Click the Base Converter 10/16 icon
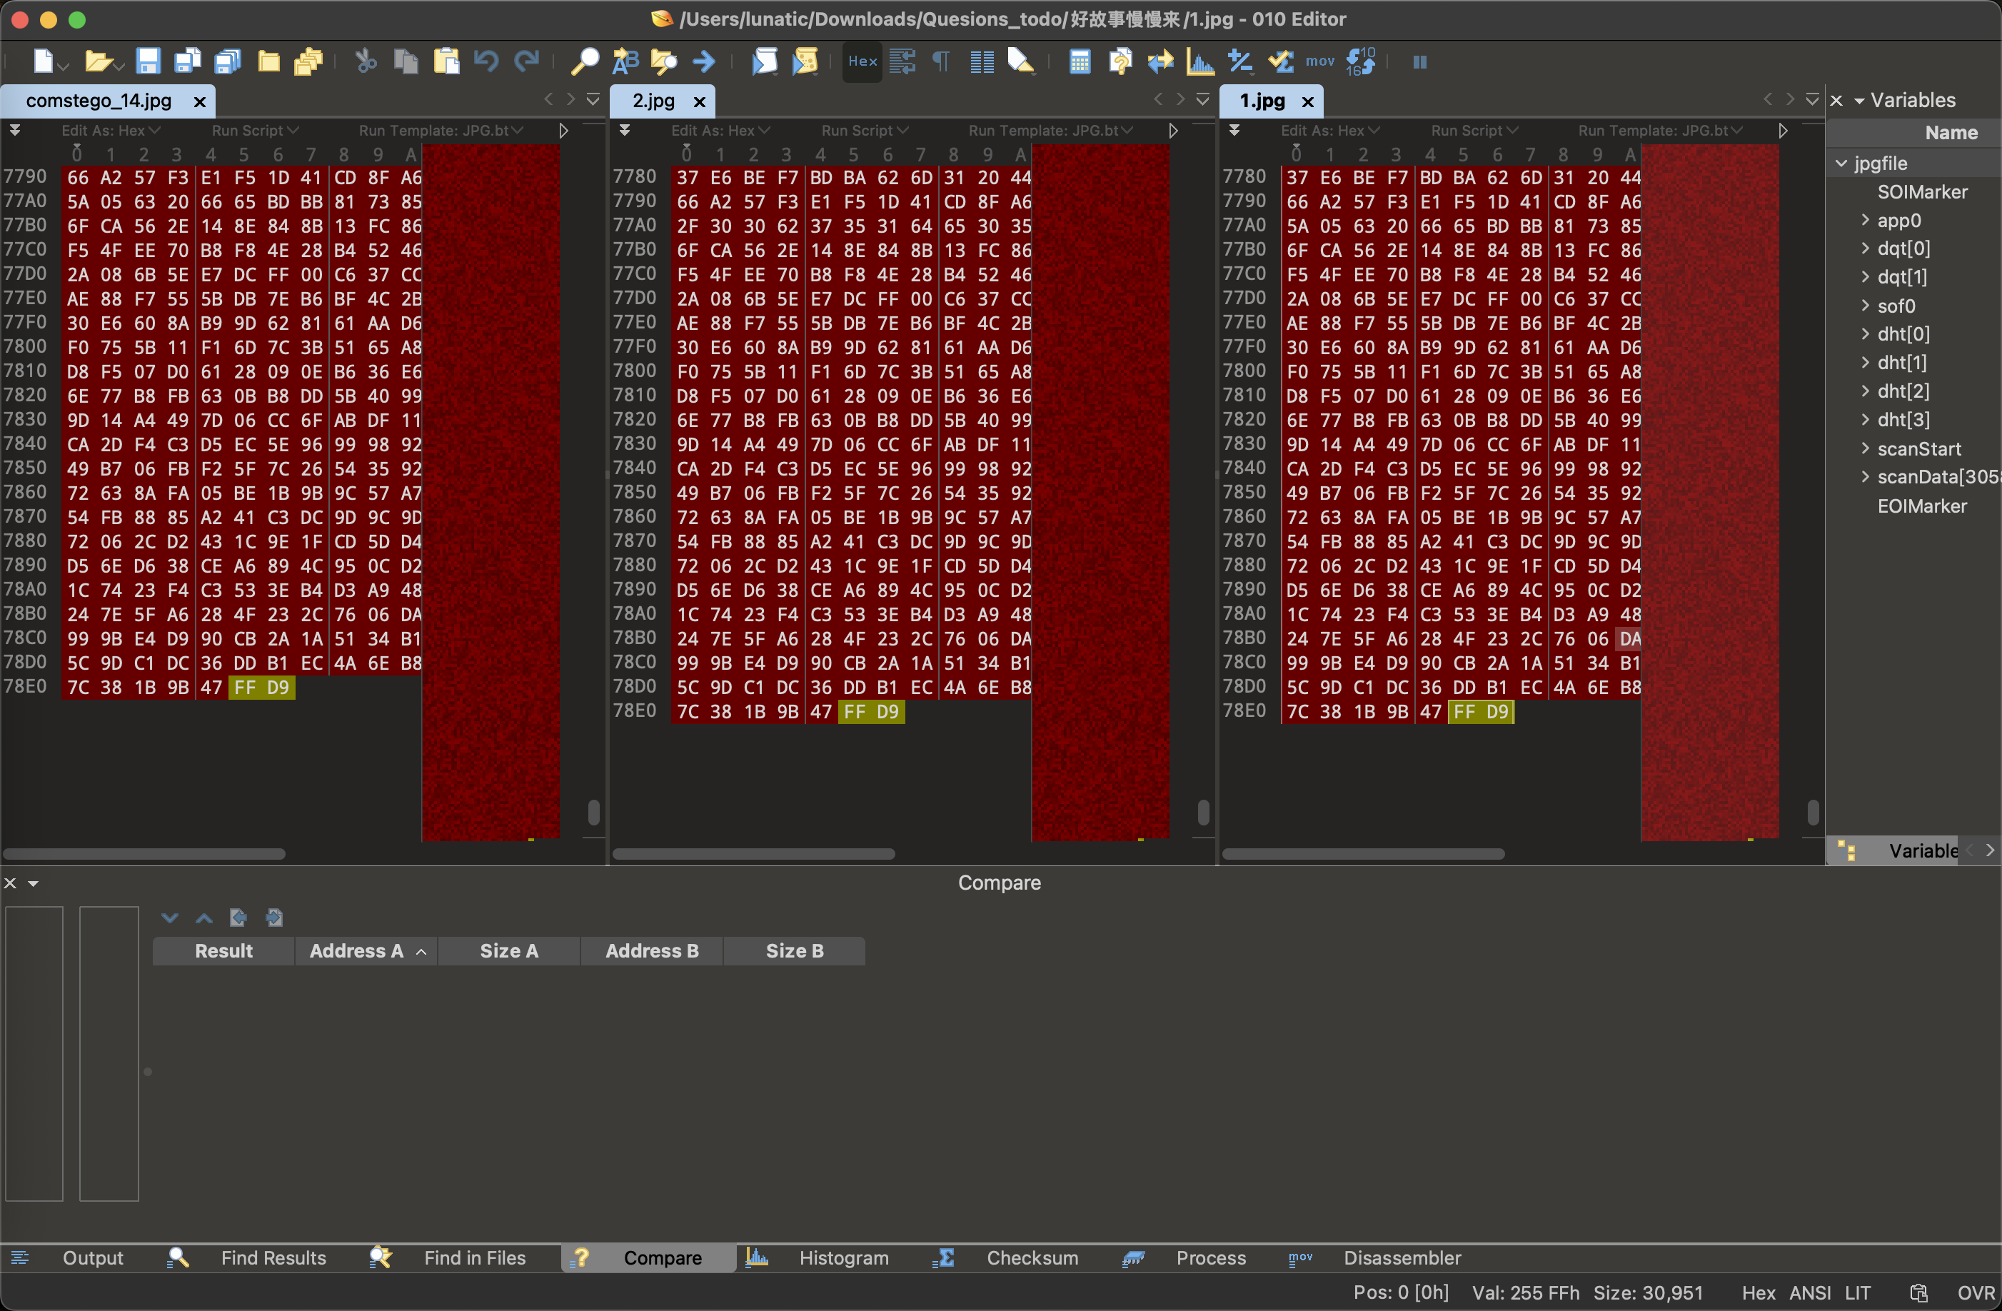Viewport: 2002px width, 1311px height. 1360,61
